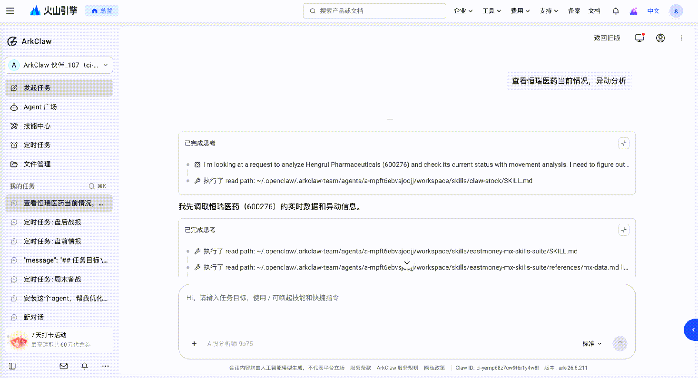Open the 备案 menu item

pyautogui.click(x=574, y=10)
